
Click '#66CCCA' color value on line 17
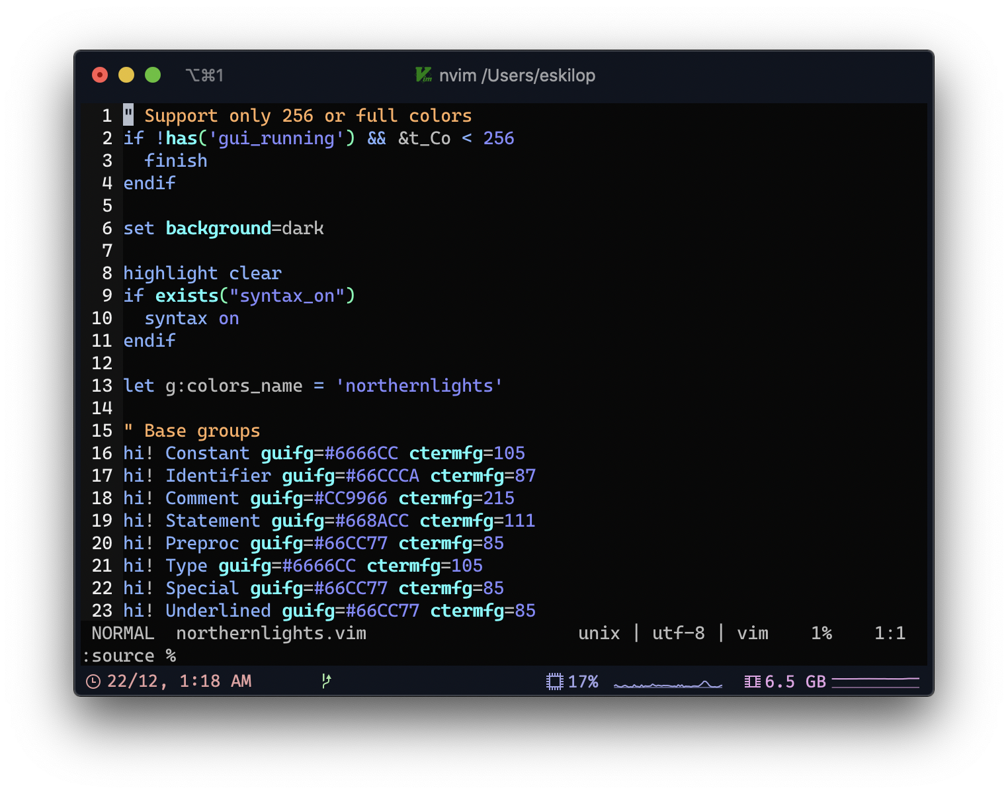pyautogui.click(x=382, y=476)
